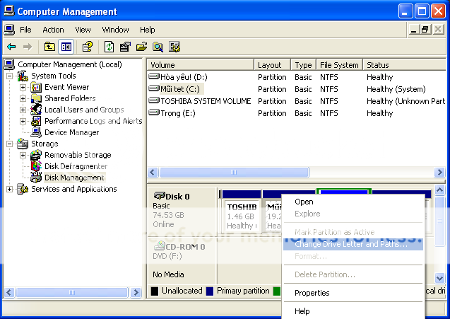Expand the Services and Applications node
This screenshot has height=319, width=450.
click(x=9, y=189)
